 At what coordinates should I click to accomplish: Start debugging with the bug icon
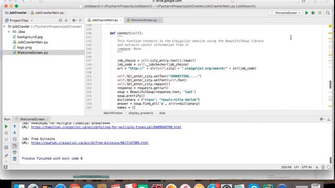(x=313, y=13)
